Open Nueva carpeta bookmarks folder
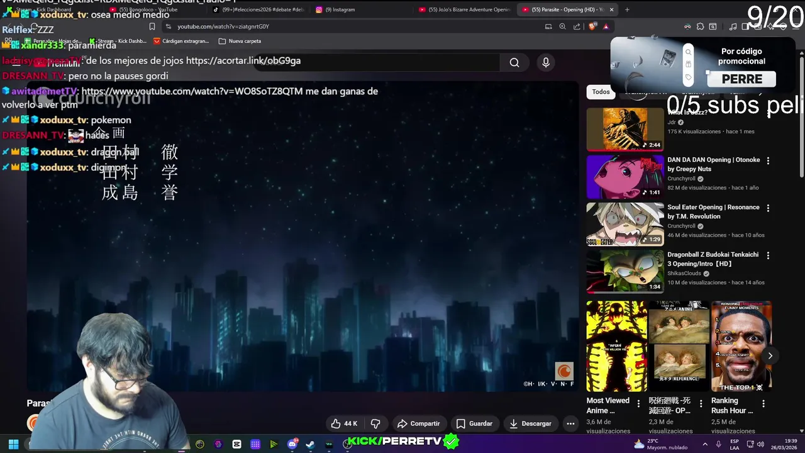Screen dimensions: 805x453 point(239,41)
